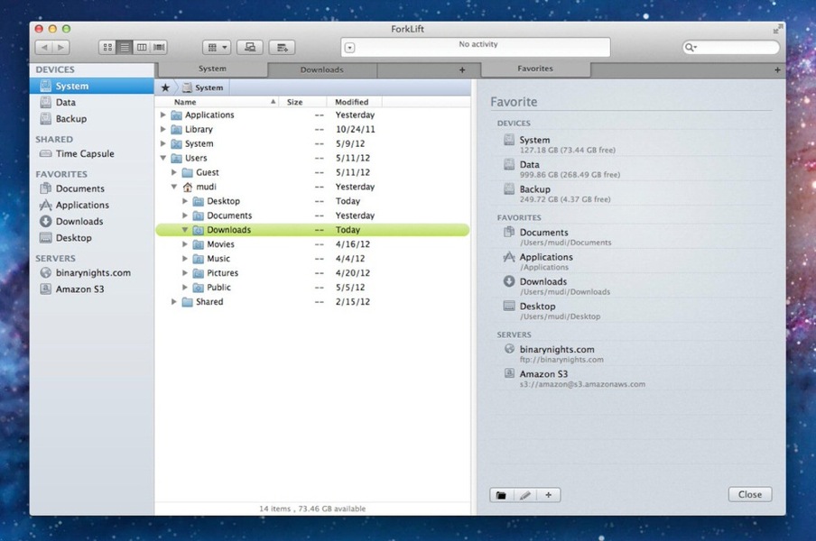Select the Movies folder row

coord(312,243)
